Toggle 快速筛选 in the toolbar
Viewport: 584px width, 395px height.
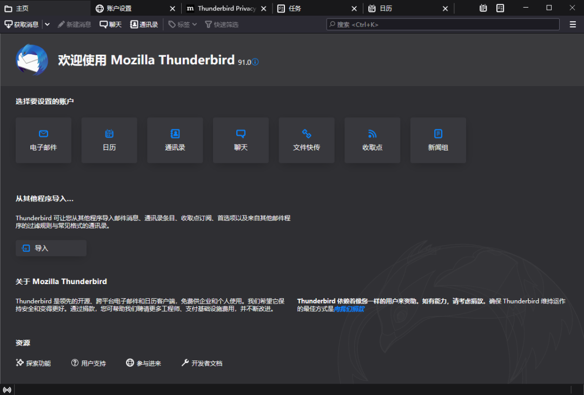222,24
